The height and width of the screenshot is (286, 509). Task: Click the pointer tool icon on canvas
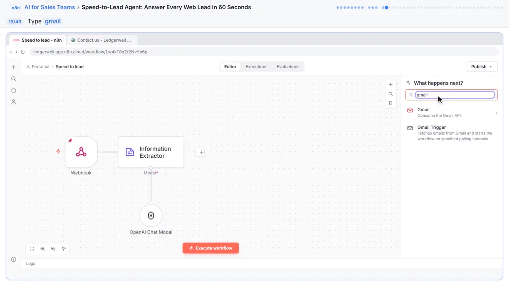coord(64,249)
